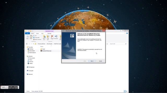The width and height of the screenshot is (167, 93).
Task: Open the Pictures library
Action: click(30, 61)
